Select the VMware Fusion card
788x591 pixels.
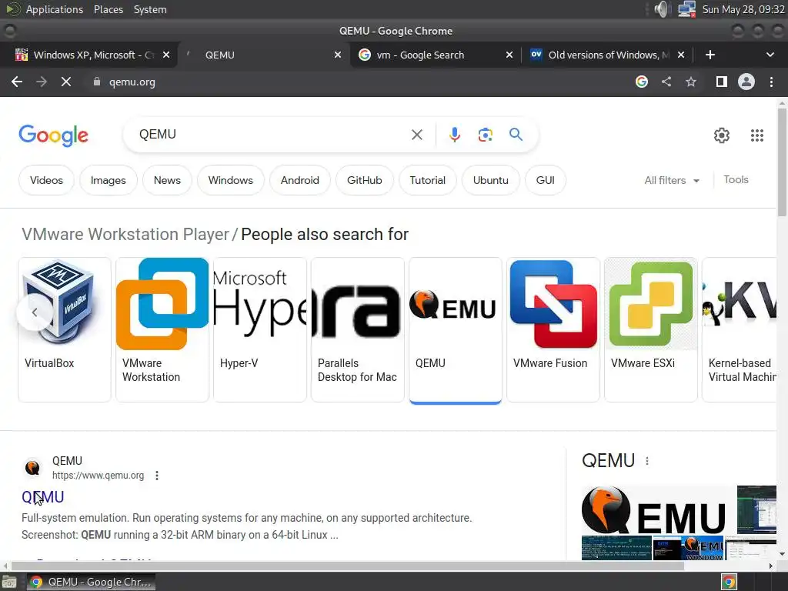553,329
